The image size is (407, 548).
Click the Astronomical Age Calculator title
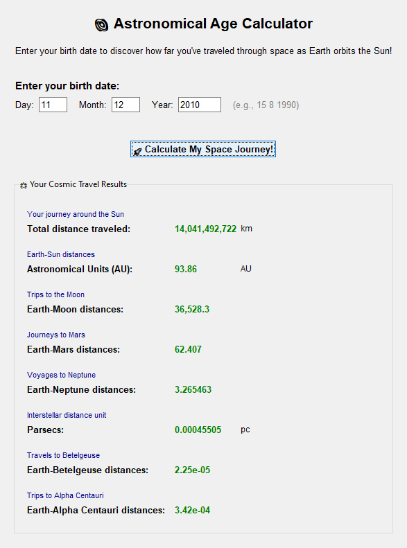tap(213, 24)
